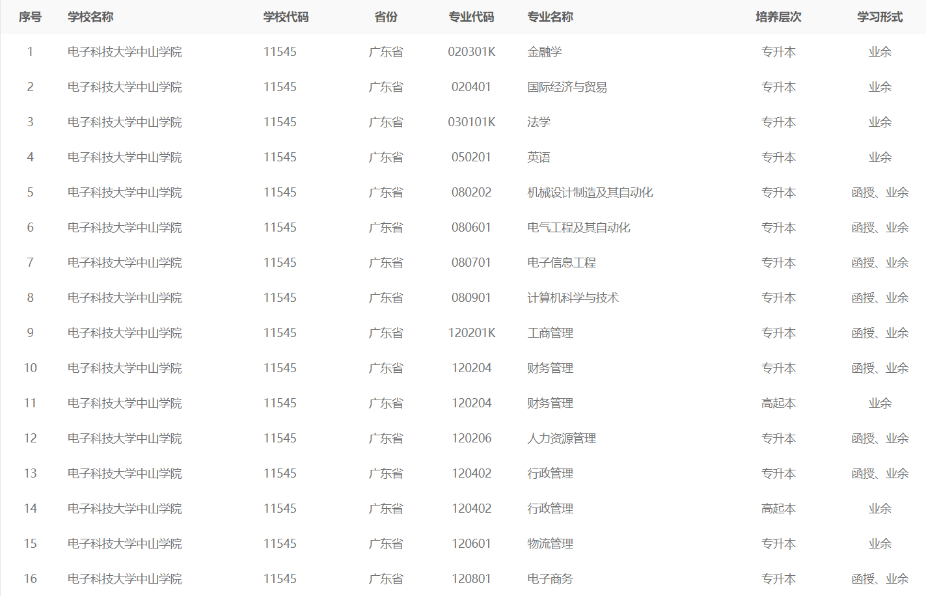926x596 pixels.
Task: Click 函授、业余 in the 人力资源管理 row
Action: pyautogui.click(x=880, y=439)
